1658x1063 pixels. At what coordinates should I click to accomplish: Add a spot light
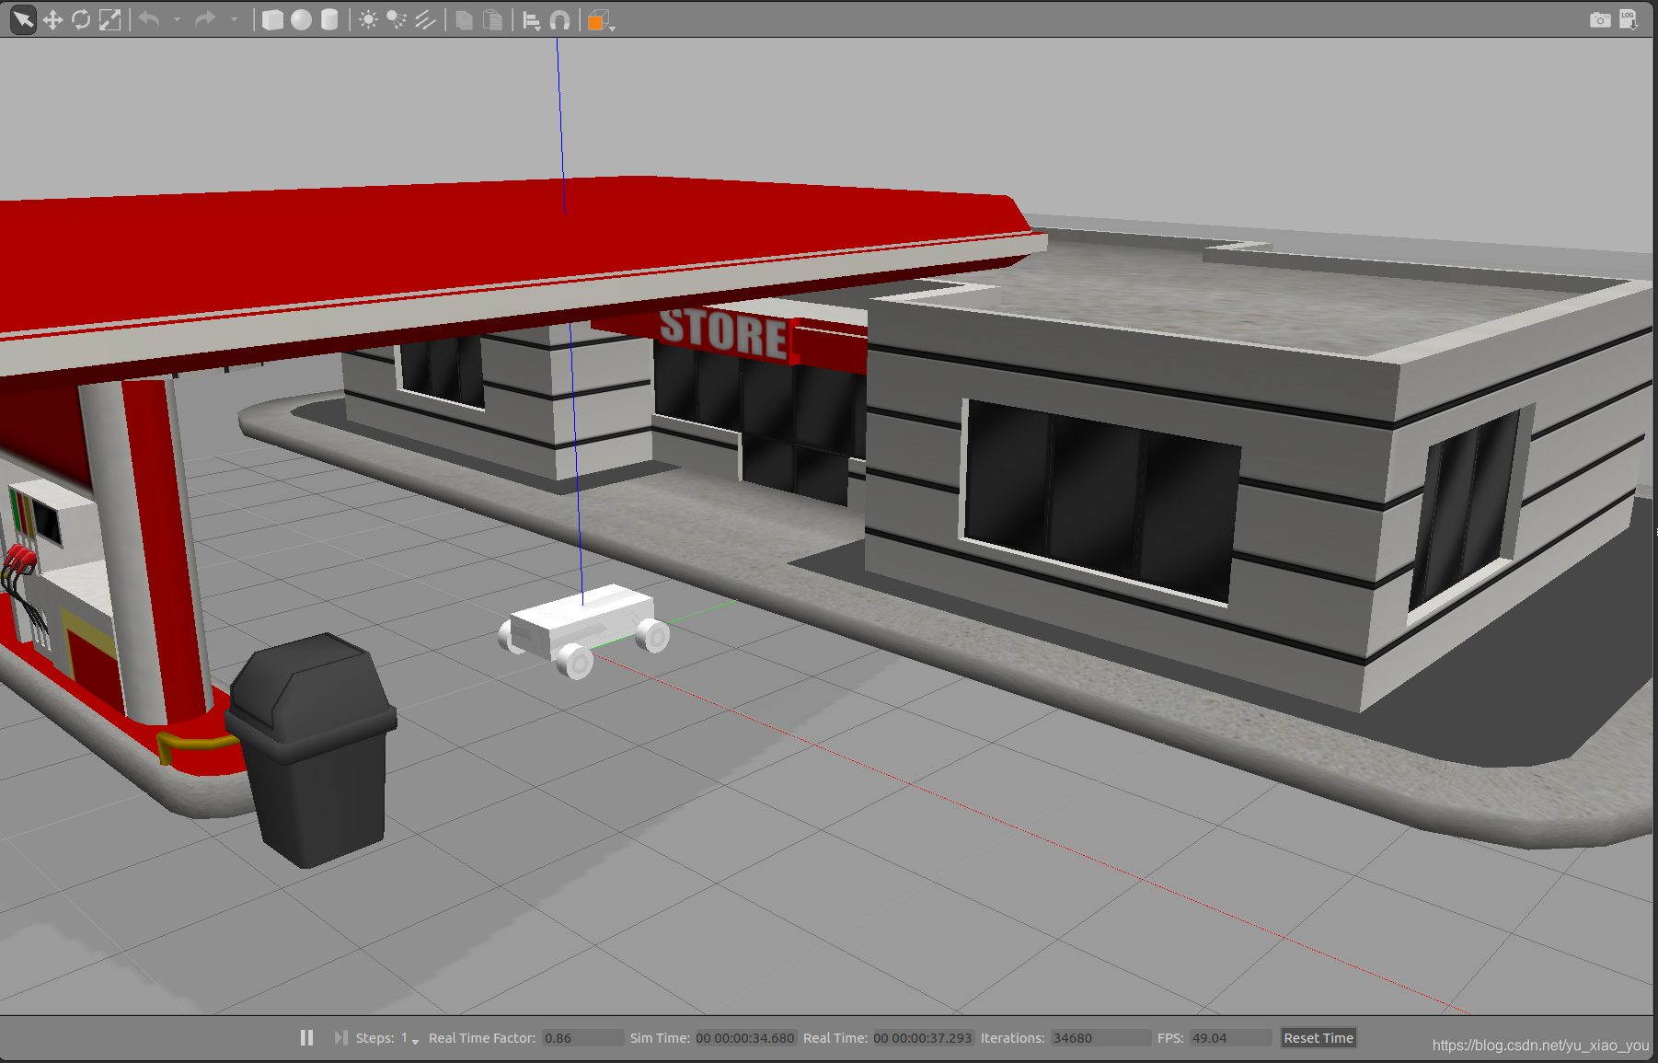point(397,20)
